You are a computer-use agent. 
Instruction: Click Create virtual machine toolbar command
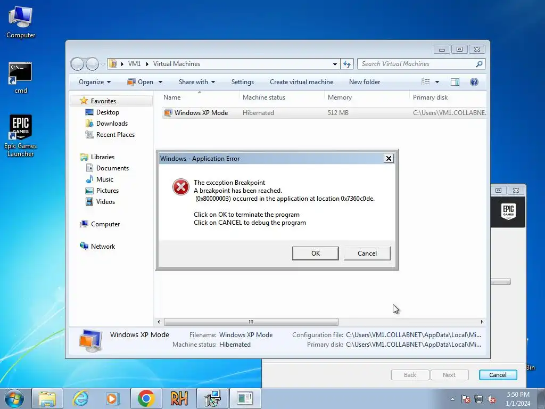(x=301, y=82)
